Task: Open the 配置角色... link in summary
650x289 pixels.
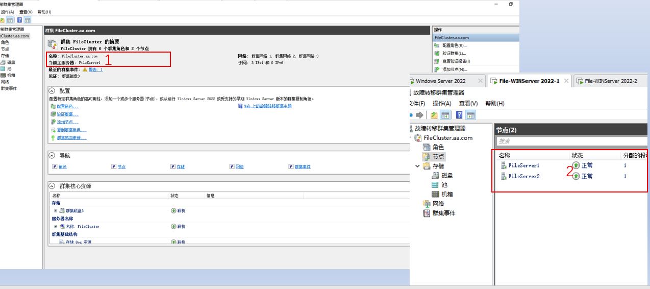Action: pos(67,106)
